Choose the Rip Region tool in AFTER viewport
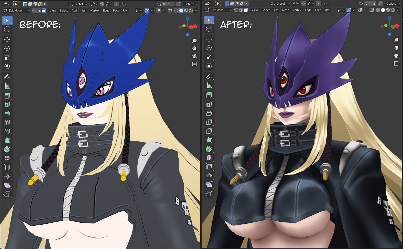 209,194
